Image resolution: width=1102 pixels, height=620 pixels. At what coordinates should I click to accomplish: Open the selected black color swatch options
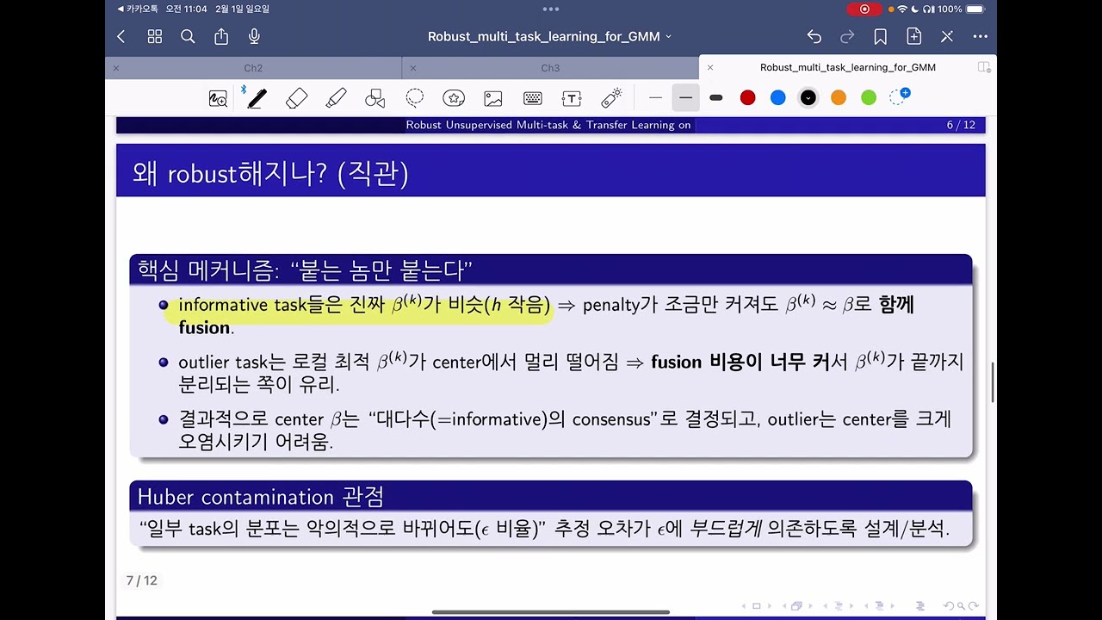[808, 98]
